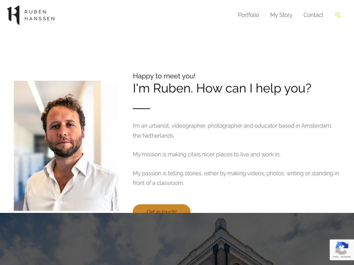The width and height of the screenshot is (354, 265).
Task: Click the short black divider under heading
Action: pos(141,109)
